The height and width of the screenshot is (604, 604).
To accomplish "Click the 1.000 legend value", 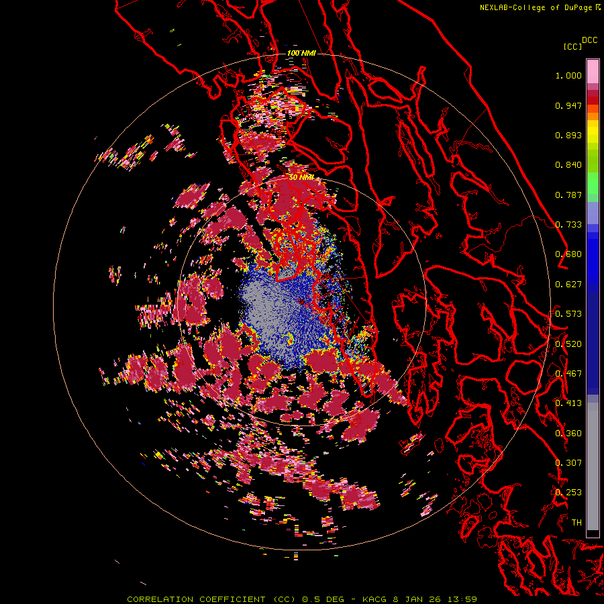I will coord(568,75).
